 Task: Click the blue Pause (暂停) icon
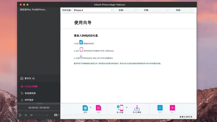coord(160,108)
